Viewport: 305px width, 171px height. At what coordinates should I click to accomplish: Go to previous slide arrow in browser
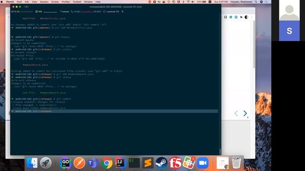pyautogui.click(x=236, y=113)
